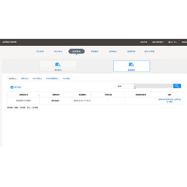Click the action links in the table row

(170, 101)
